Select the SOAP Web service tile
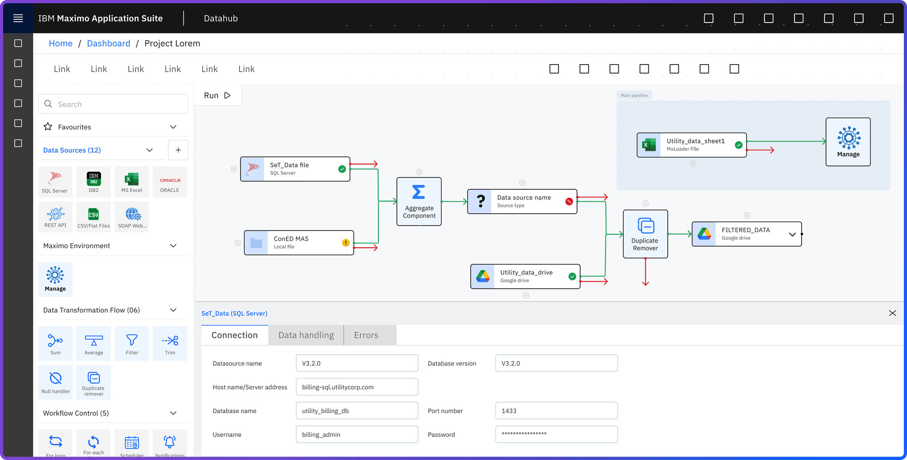Image resolution: width=907 pixels, height=460 pixels. [x=132, y=217]
